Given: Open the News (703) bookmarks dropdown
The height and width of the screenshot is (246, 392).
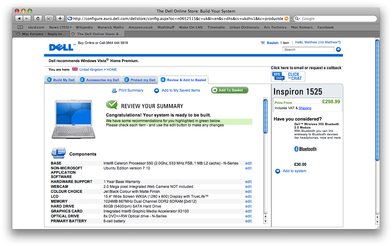Looking at the screenshot, I should [x=60, y=27].
